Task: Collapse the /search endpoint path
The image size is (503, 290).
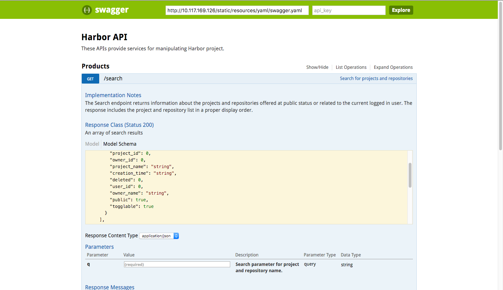Action: tap(113, 78)
